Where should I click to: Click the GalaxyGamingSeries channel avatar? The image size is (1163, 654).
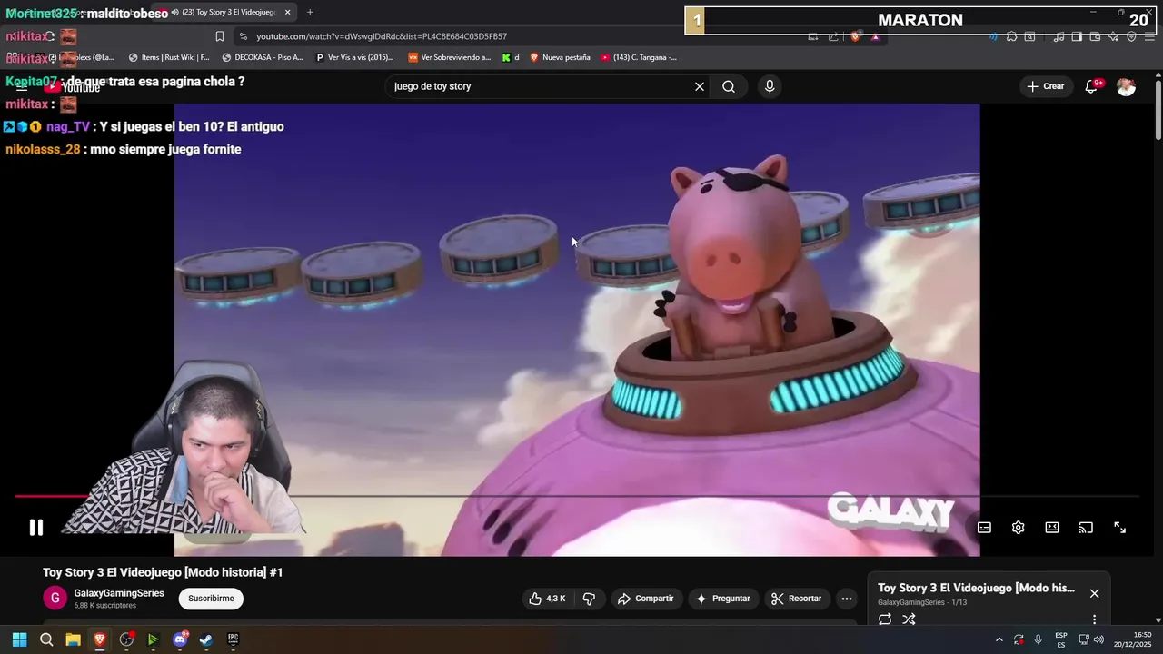click(55, 599)
